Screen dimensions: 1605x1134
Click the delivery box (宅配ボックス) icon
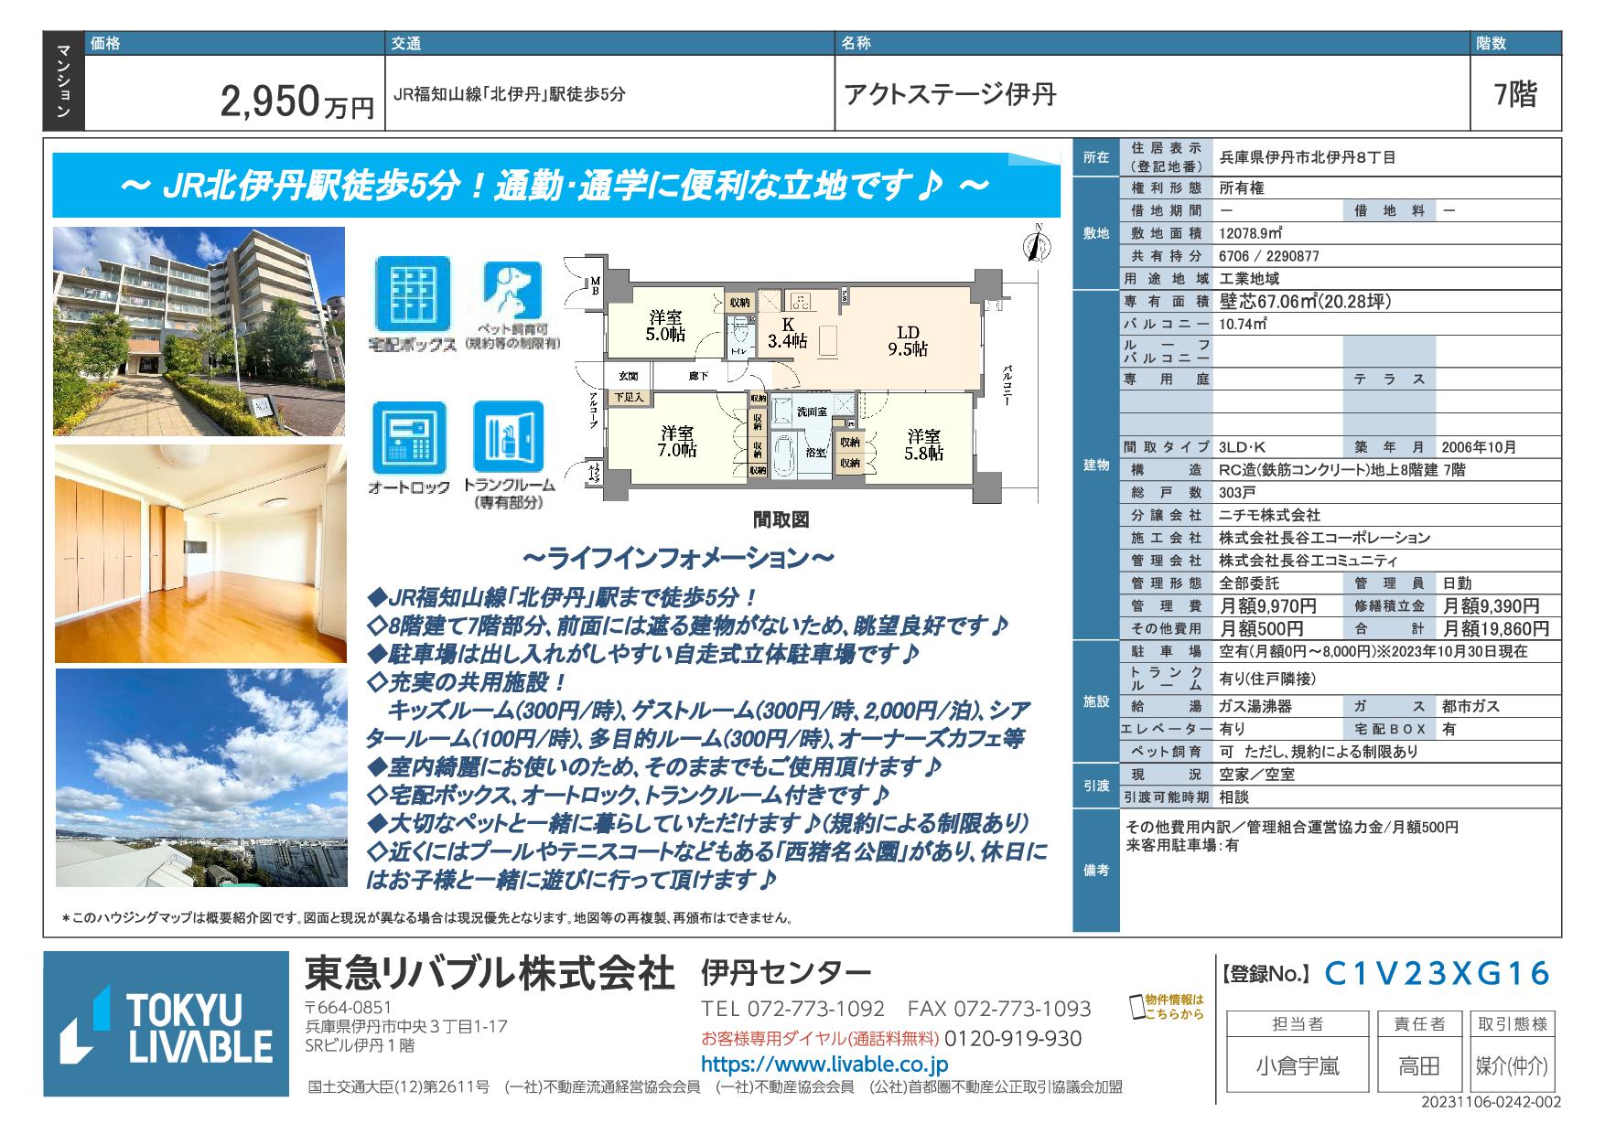coord(412,294)
